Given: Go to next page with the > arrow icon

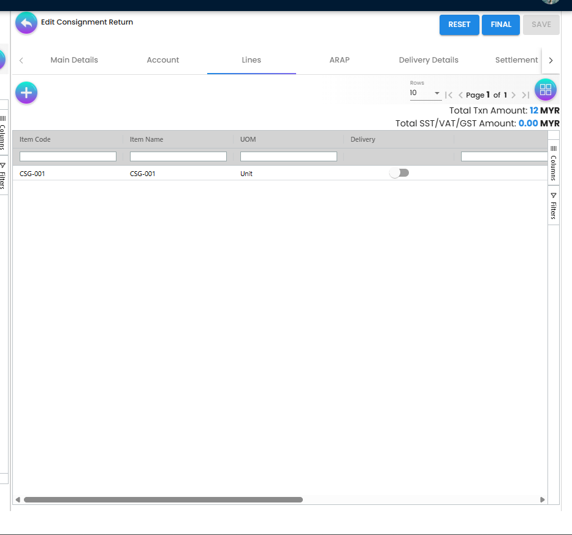Looking at the screenshot, I should tap(514, 94).
